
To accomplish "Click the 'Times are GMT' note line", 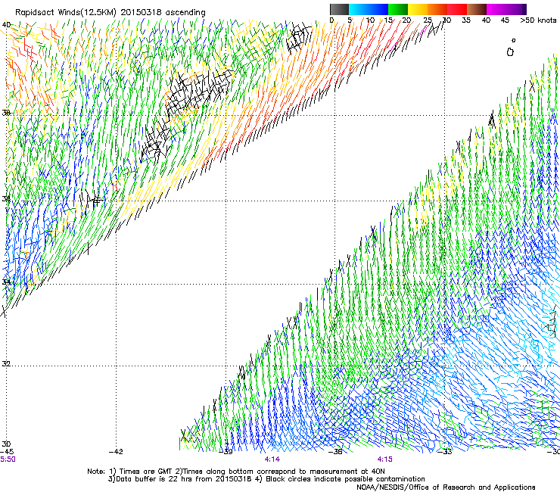I will pos(236,472).
